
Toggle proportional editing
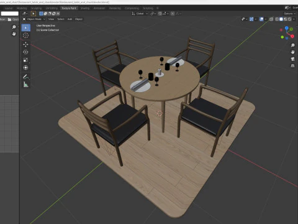coord(173,14)
